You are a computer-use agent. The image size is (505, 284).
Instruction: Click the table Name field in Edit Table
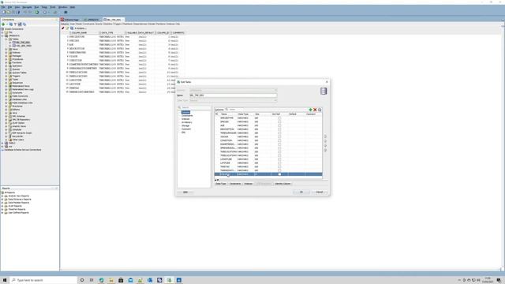234,95
